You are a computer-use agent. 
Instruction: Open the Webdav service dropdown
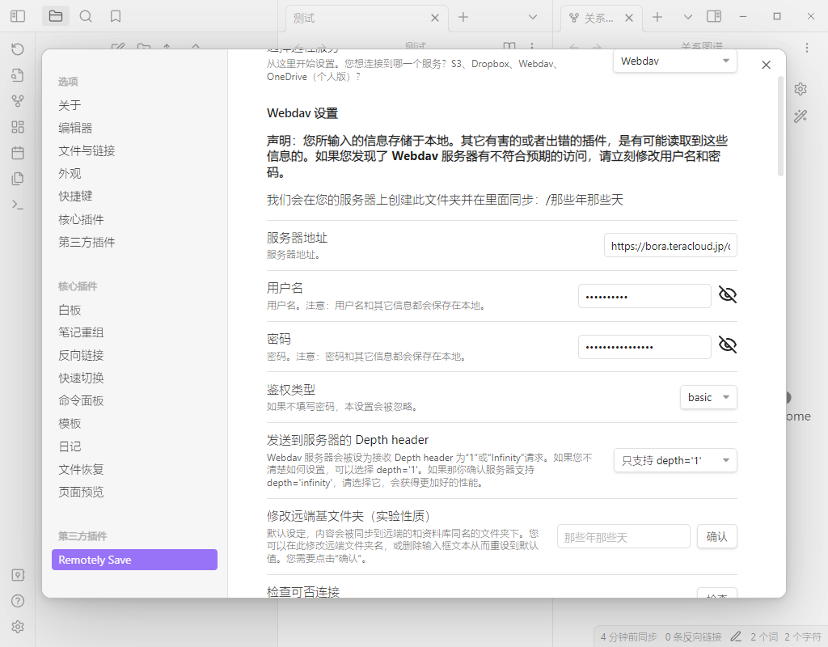(x=675, y=61)
